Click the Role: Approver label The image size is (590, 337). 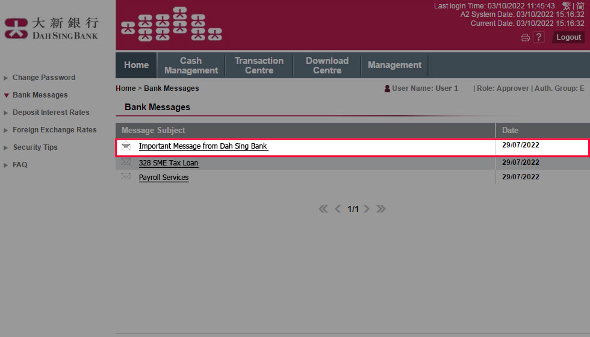[x=503, y=88]
